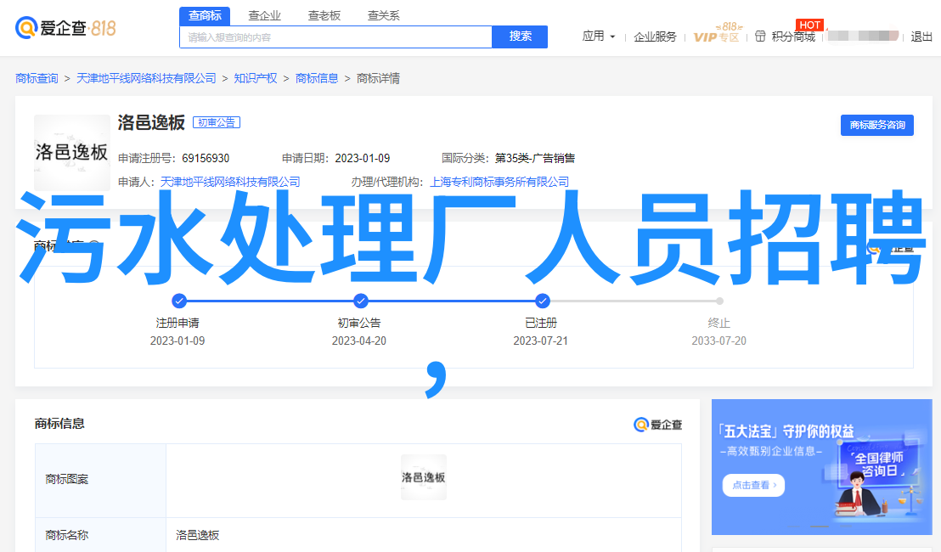Screen dimensions: 941x552
Task: Click the 初审公告 status tag
Action: [217, 122]
